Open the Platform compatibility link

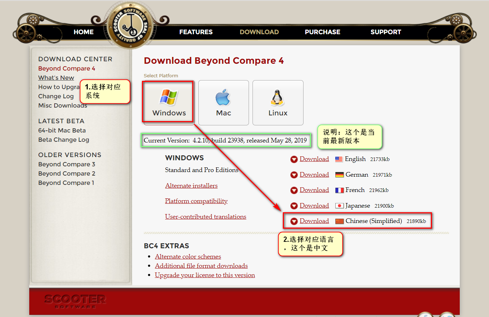196,201
